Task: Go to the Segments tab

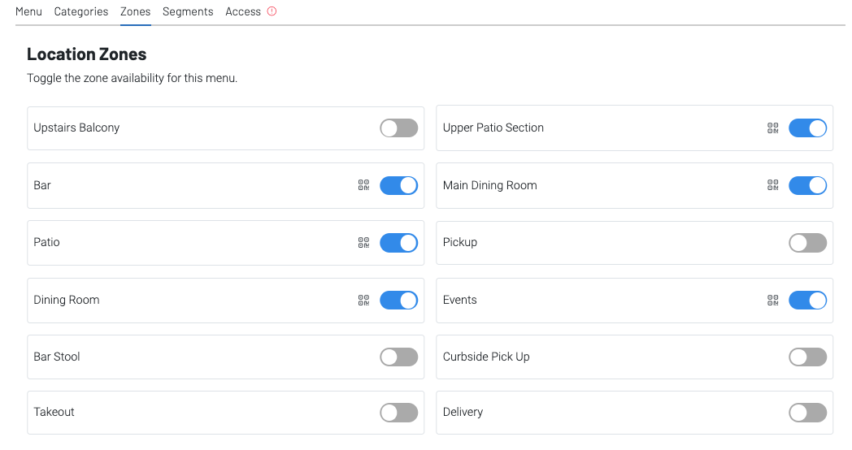Action: click(188, 11)
